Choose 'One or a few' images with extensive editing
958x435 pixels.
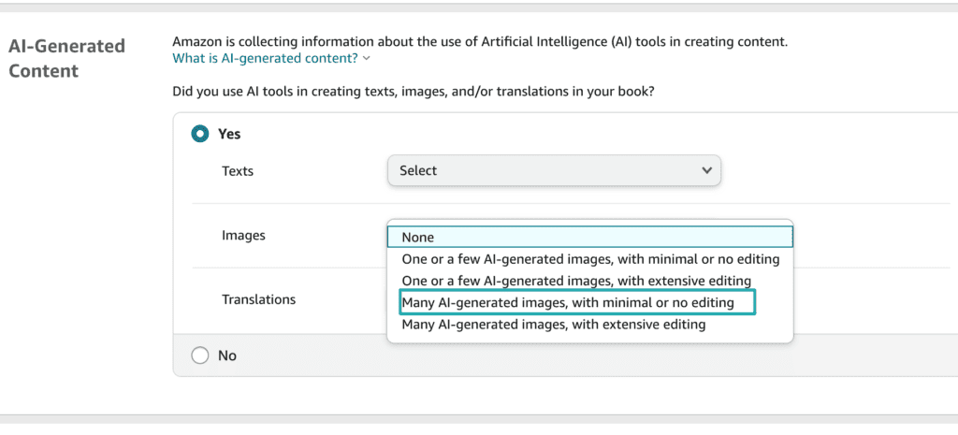(x=590, y=281)
